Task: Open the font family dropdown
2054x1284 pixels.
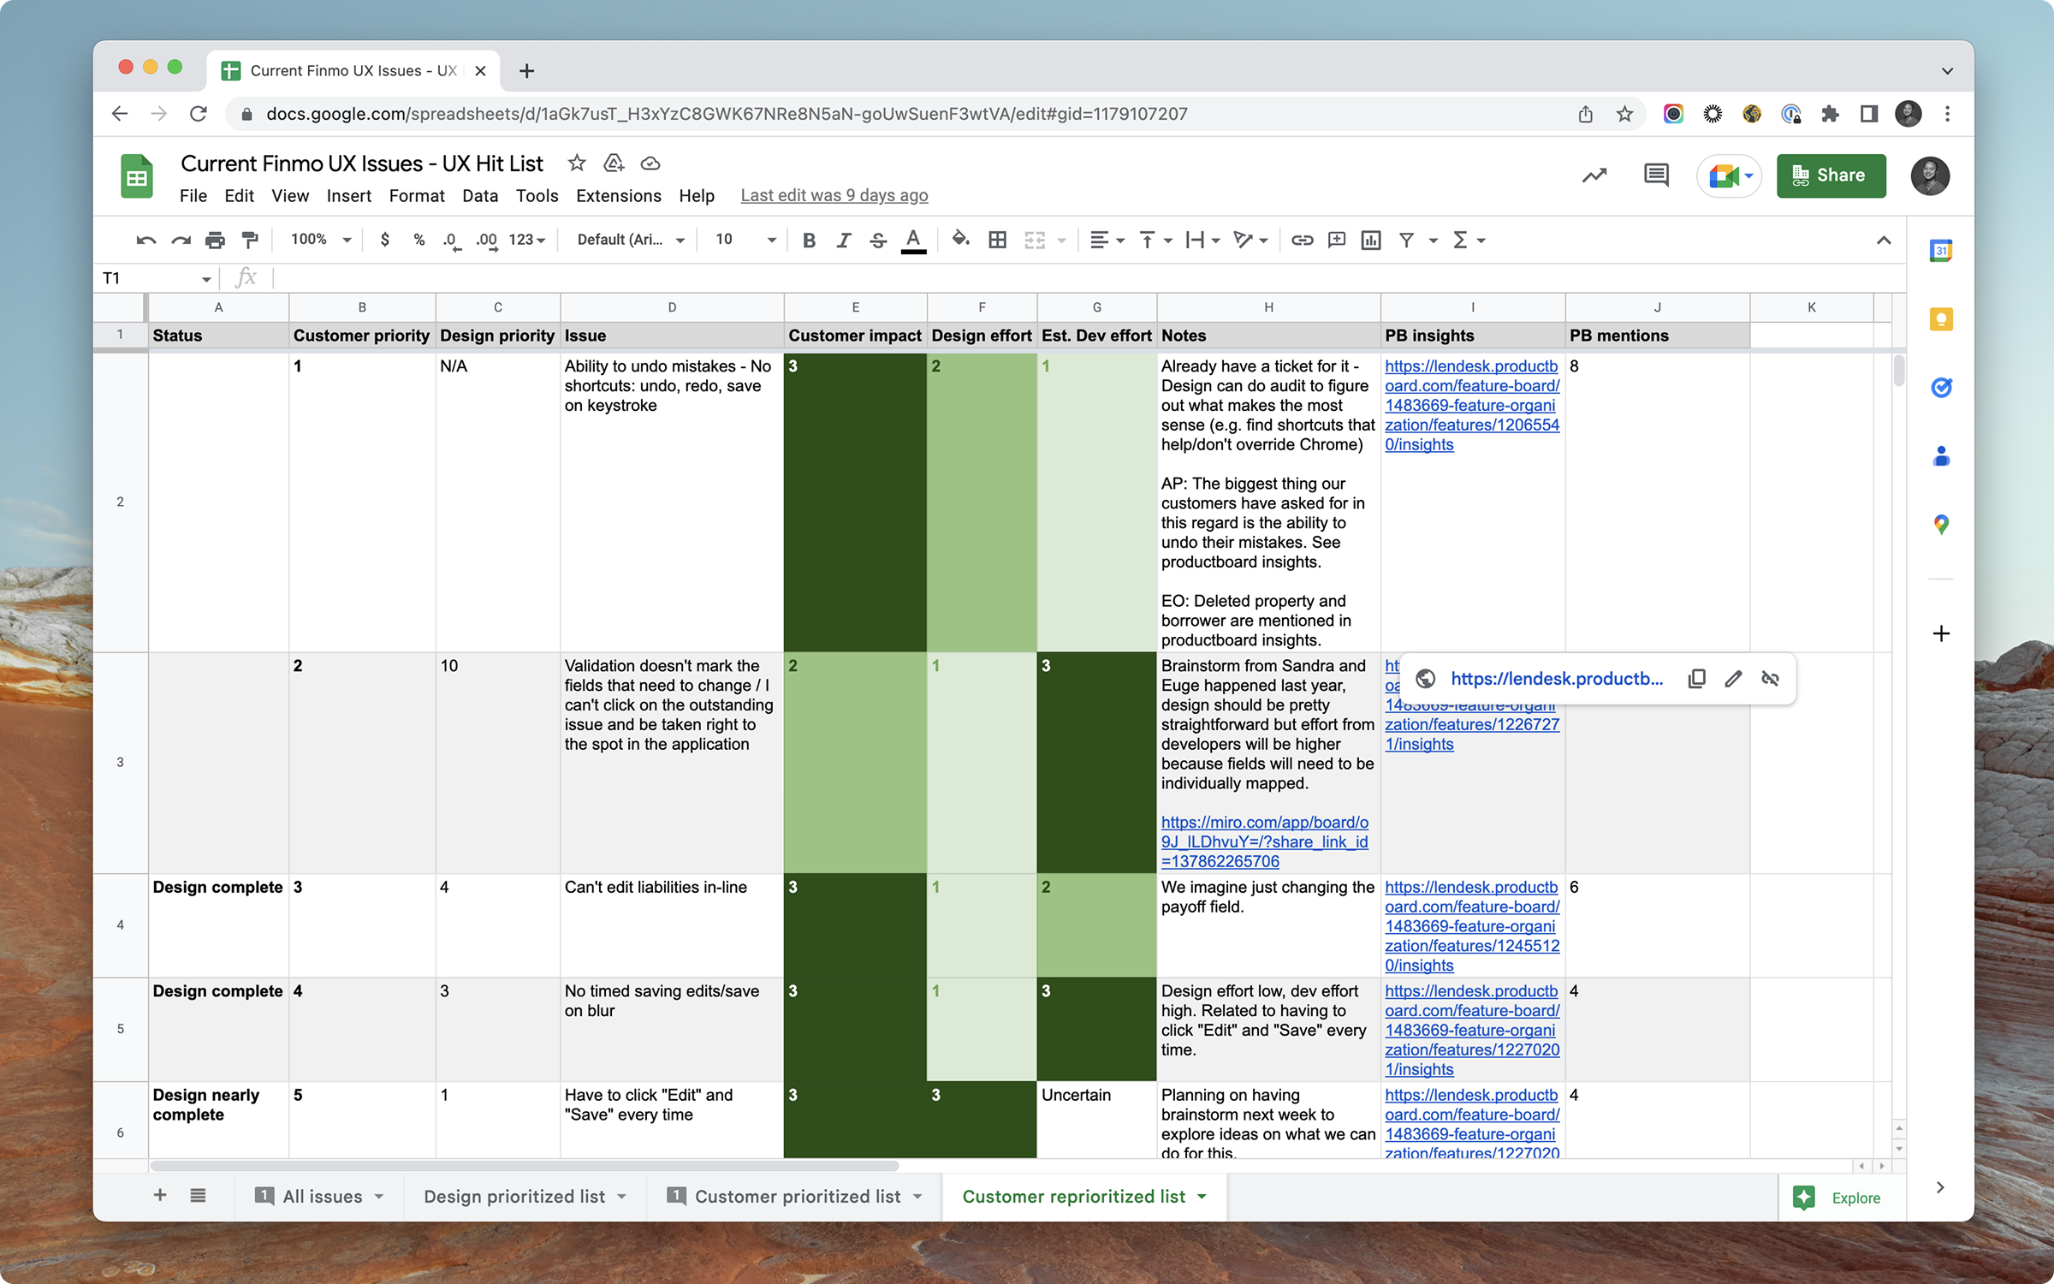Action: [x=631, y=240]
